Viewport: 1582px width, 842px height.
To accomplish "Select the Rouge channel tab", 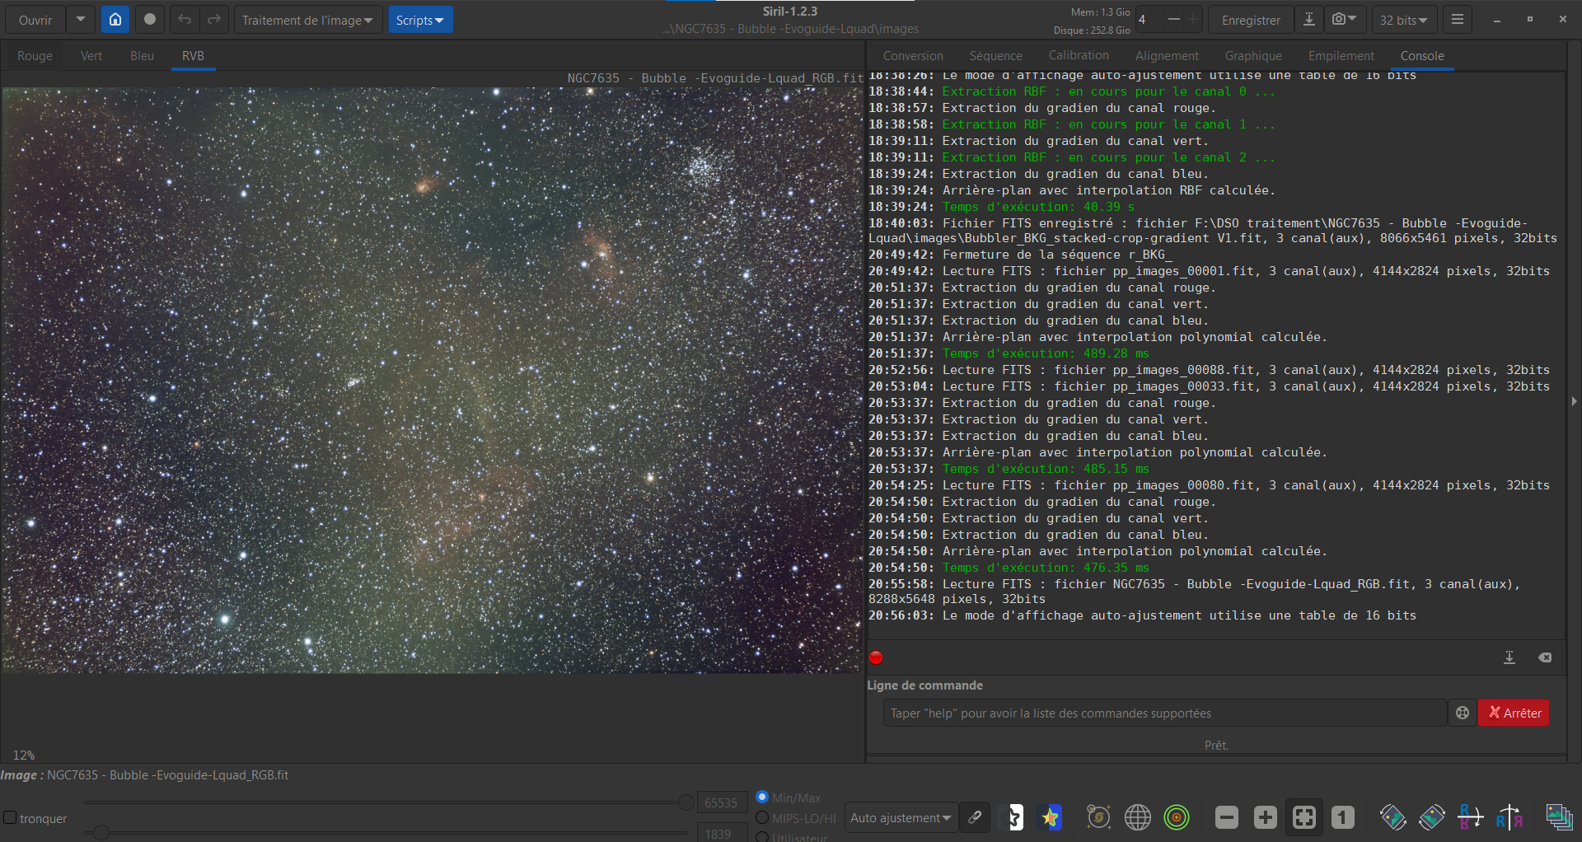I will click(x=35, y=56).
